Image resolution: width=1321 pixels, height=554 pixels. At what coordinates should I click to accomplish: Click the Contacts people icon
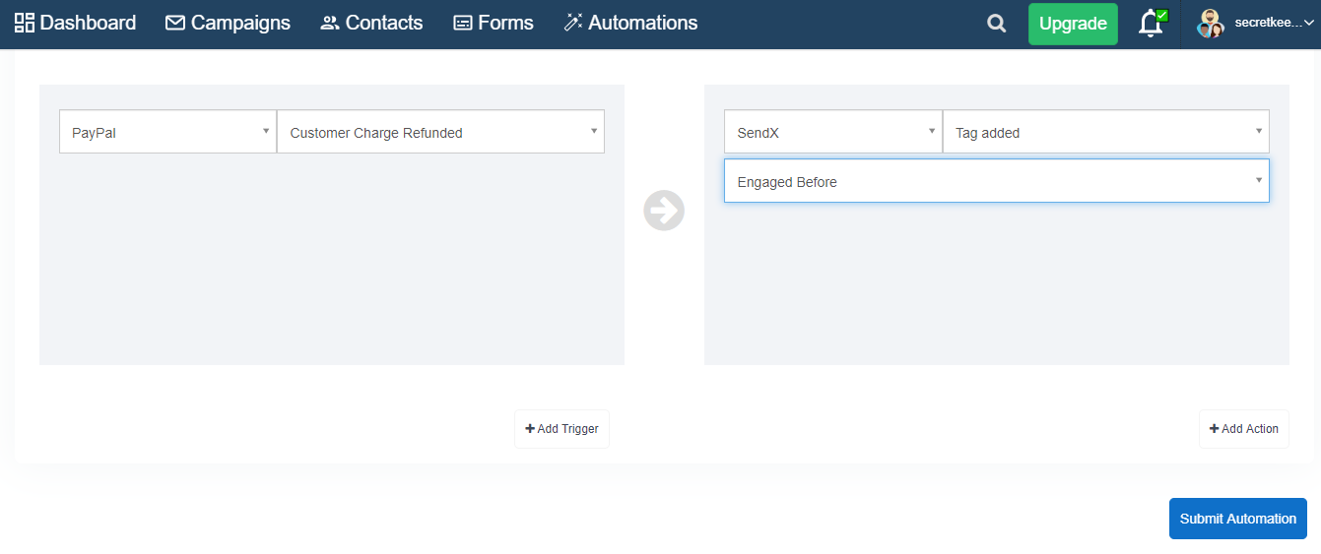(330, 23)
